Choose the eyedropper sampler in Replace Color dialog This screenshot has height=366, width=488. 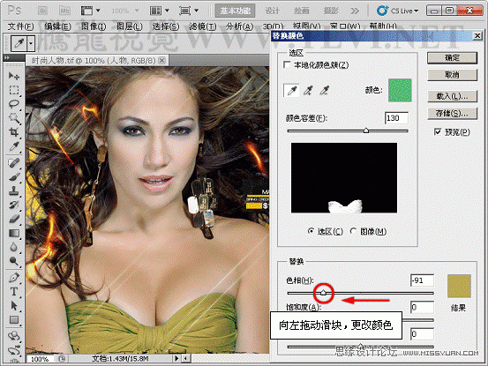coord(291,91)
